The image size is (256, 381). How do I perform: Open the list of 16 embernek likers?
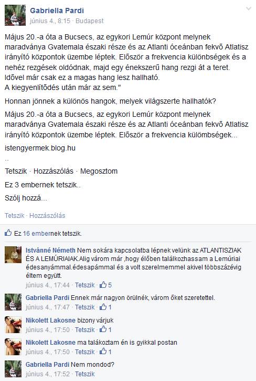pos(42,234)
